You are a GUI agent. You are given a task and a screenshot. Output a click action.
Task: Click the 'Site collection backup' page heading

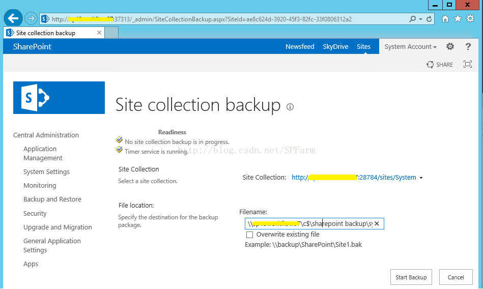coord(198,105)
